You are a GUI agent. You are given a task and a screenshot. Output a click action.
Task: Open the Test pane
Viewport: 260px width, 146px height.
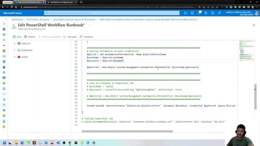[70, 37]
